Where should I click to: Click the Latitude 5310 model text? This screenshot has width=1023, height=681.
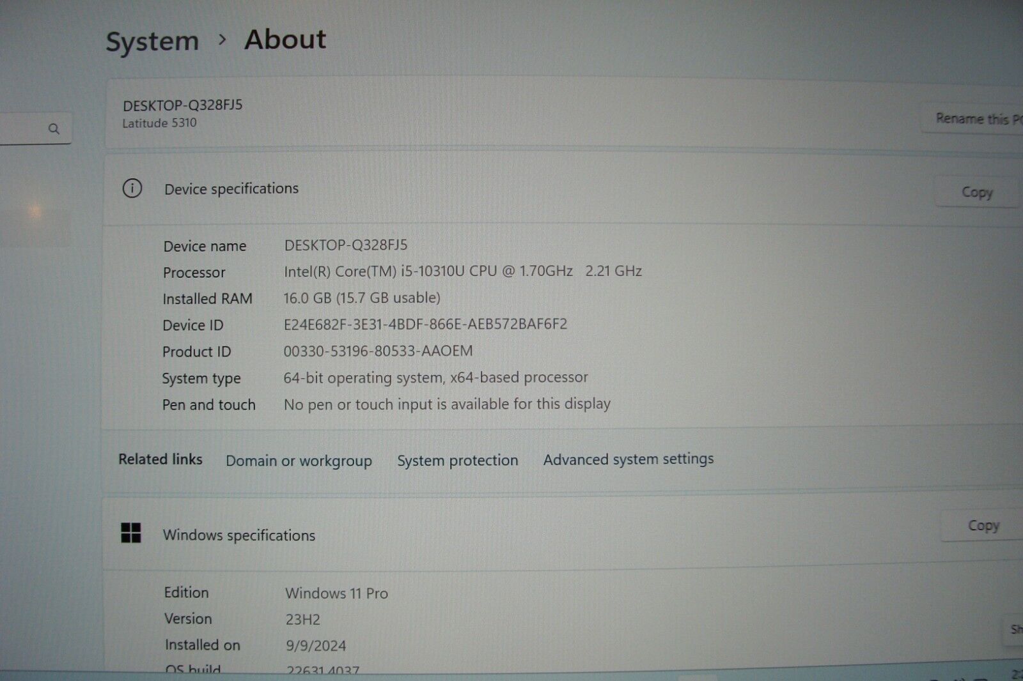click(159, 123)
